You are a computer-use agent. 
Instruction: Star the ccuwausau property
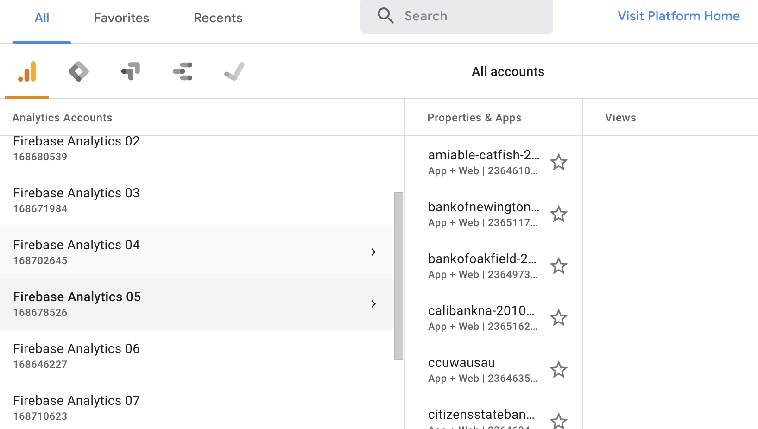[559, 370]
